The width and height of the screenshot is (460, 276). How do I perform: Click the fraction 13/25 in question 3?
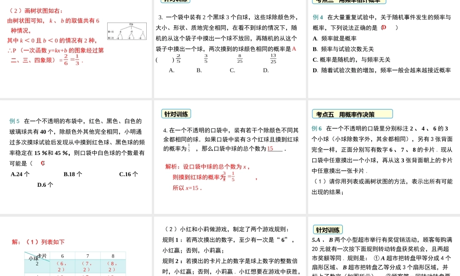coord(273,58)
